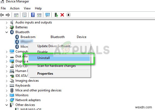Click the Monitors category icon

click(12, 95)
